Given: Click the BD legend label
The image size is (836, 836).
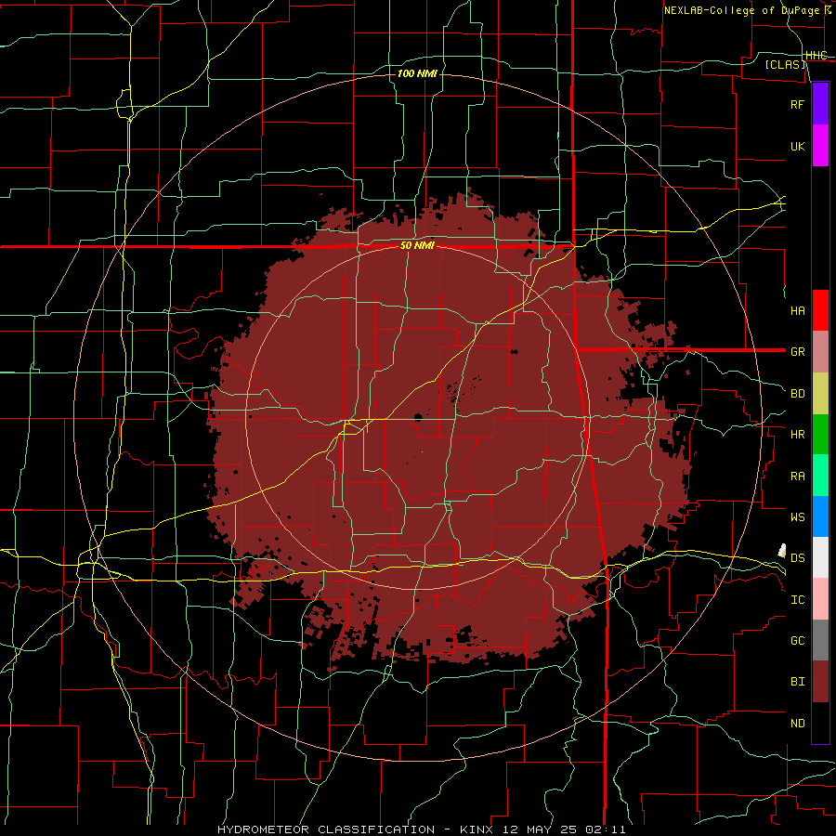Looking at the screenshot, I should [798, 394].
